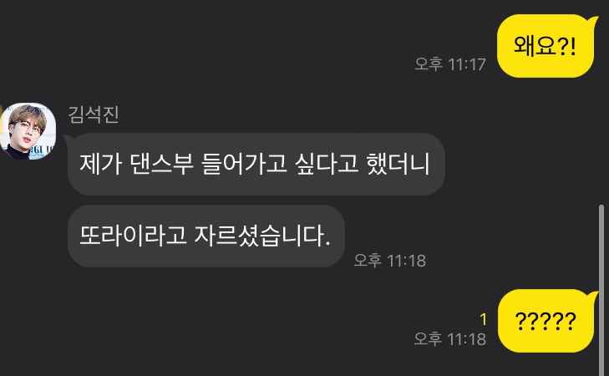Click the chat scrollbar handle

601,290
